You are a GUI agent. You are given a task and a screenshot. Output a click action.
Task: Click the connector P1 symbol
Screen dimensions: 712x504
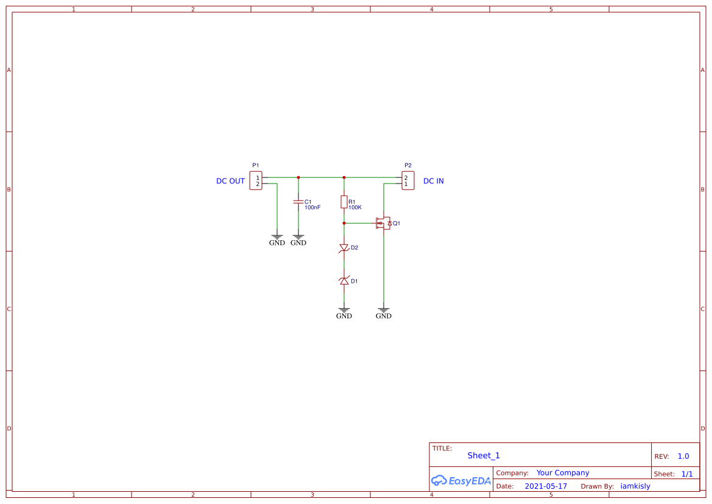(x=256, y=180)
